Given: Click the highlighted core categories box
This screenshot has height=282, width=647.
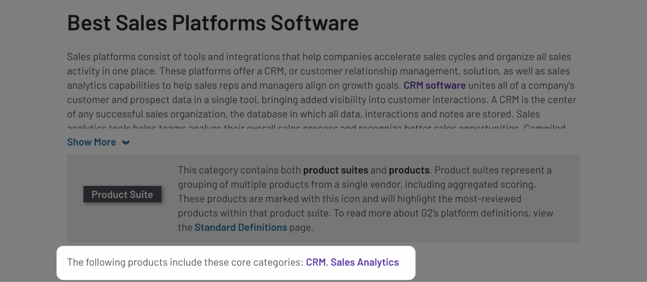Looking at the screenshot, I should point(236,263).
